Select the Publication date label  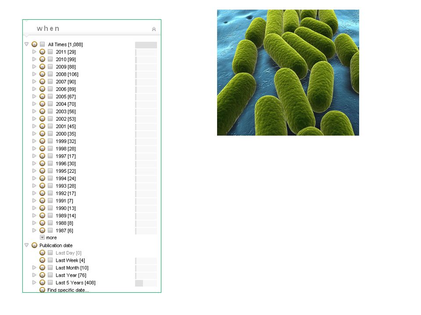coord(56,245)
